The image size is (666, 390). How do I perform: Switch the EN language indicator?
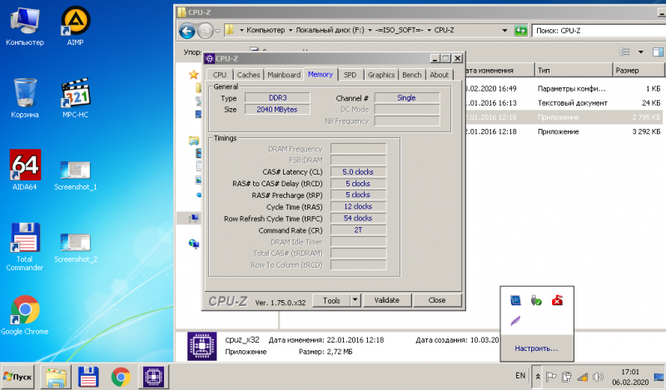pyautogui.click(x=520, y=376)
